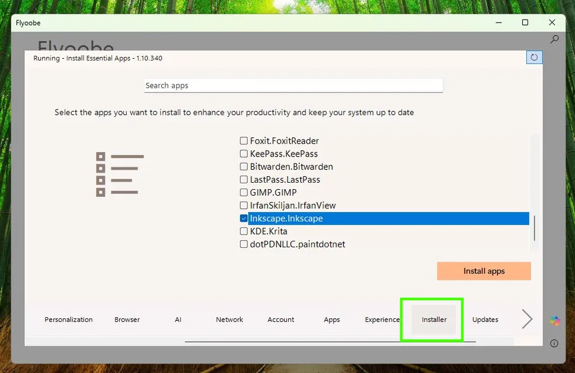Click the app list illustration icon
This screenshot has width=575, height=373.
click(119, 174)
